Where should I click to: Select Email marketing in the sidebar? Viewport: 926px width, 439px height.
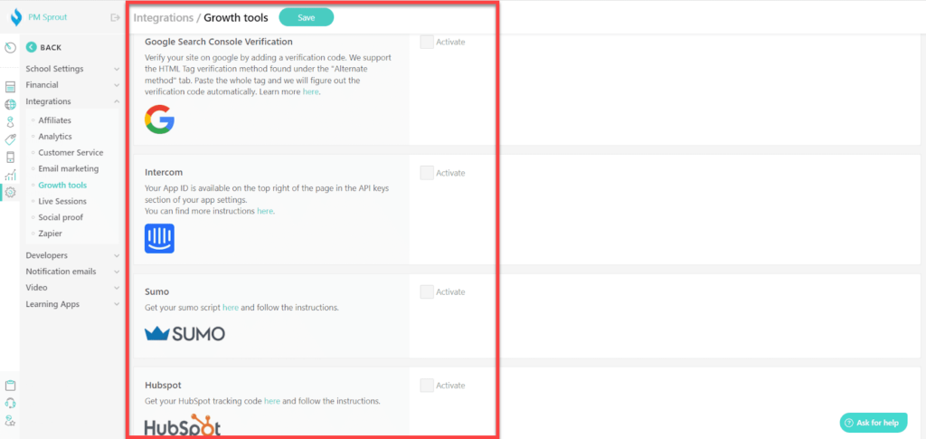tap(69, 169)
